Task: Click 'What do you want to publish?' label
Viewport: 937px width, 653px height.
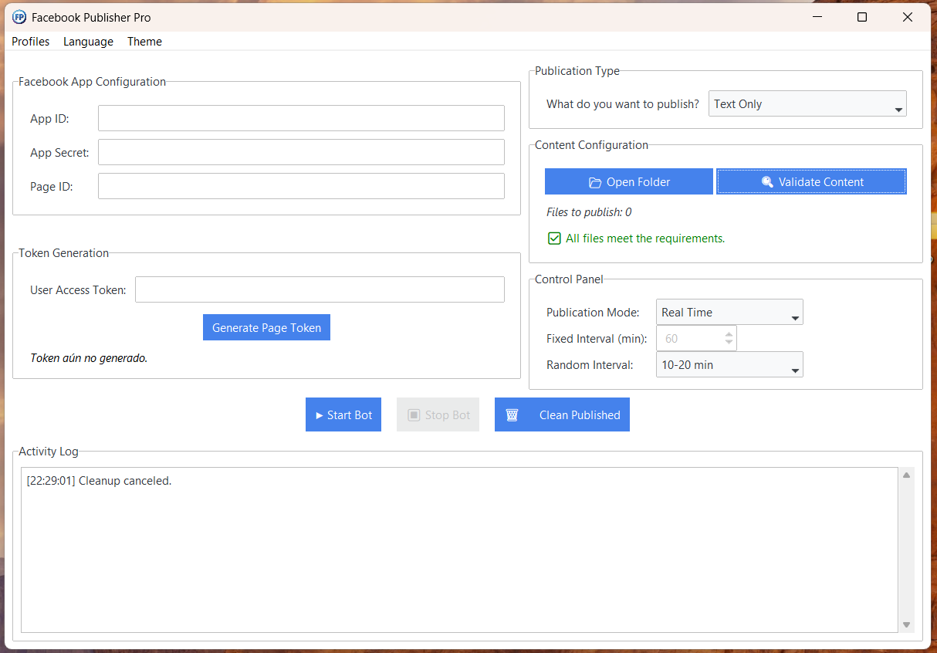Action: (x=623, y=103)
